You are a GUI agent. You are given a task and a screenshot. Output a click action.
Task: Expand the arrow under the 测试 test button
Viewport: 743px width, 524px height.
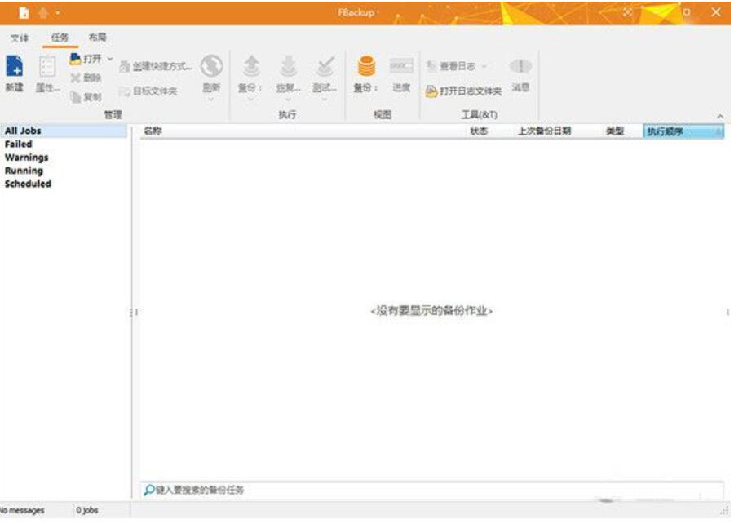(325, 100)
